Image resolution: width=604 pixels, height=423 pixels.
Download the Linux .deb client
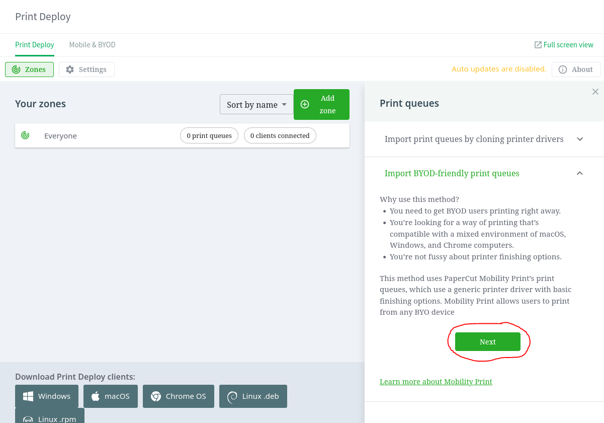[253, 396]
